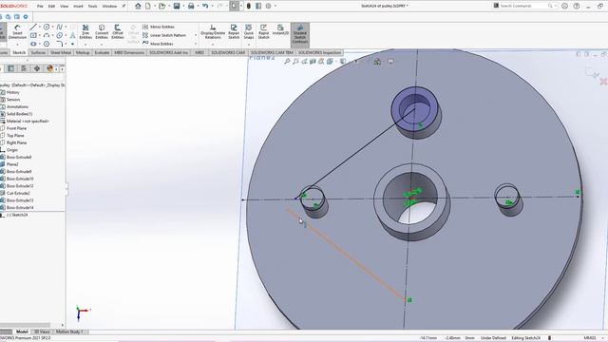Select the Polygon sketch tool
Image resolution: width=608 pixels, height=342 pixels.
[x=47, y=44]
